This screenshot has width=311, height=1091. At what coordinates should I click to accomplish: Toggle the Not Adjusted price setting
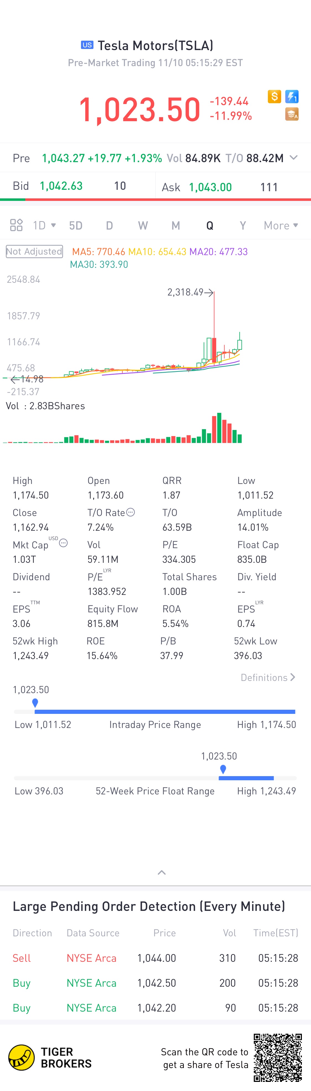click(x=34, y=251)
